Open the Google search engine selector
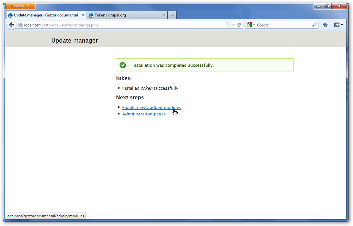This screenshot has height=226, width=353. [x=251, y=25]
